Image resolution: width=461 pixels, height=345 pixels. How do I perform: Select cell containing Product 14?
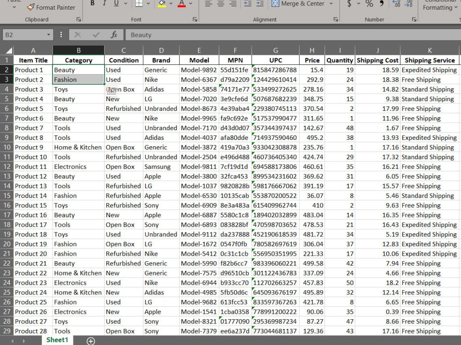(x=33, y=195)
